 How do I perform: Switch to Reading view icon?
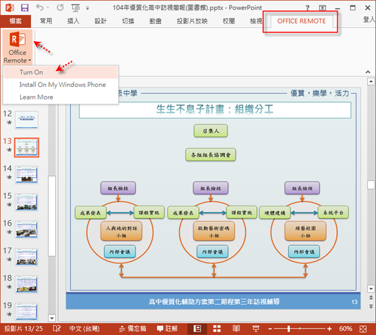point(236,328)
